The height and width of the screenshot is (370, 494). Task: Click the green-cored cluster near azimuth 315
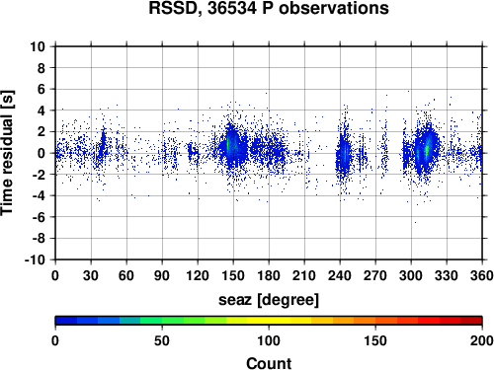point(427,150)
